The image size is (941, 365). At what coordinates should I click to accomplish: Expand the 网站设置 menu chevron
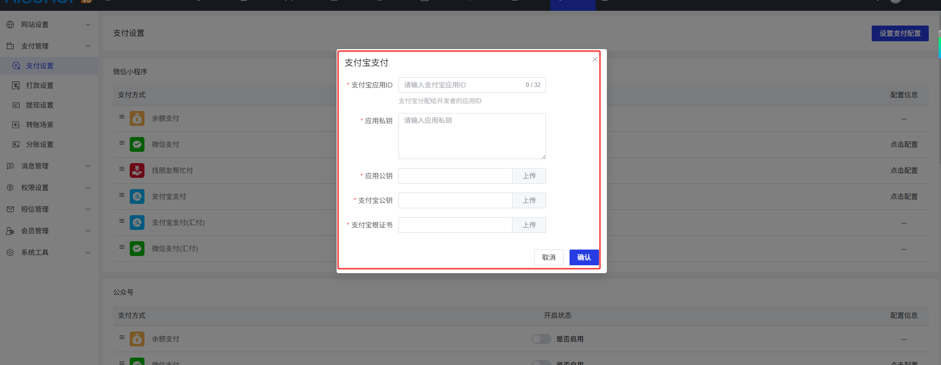[88, 25]
